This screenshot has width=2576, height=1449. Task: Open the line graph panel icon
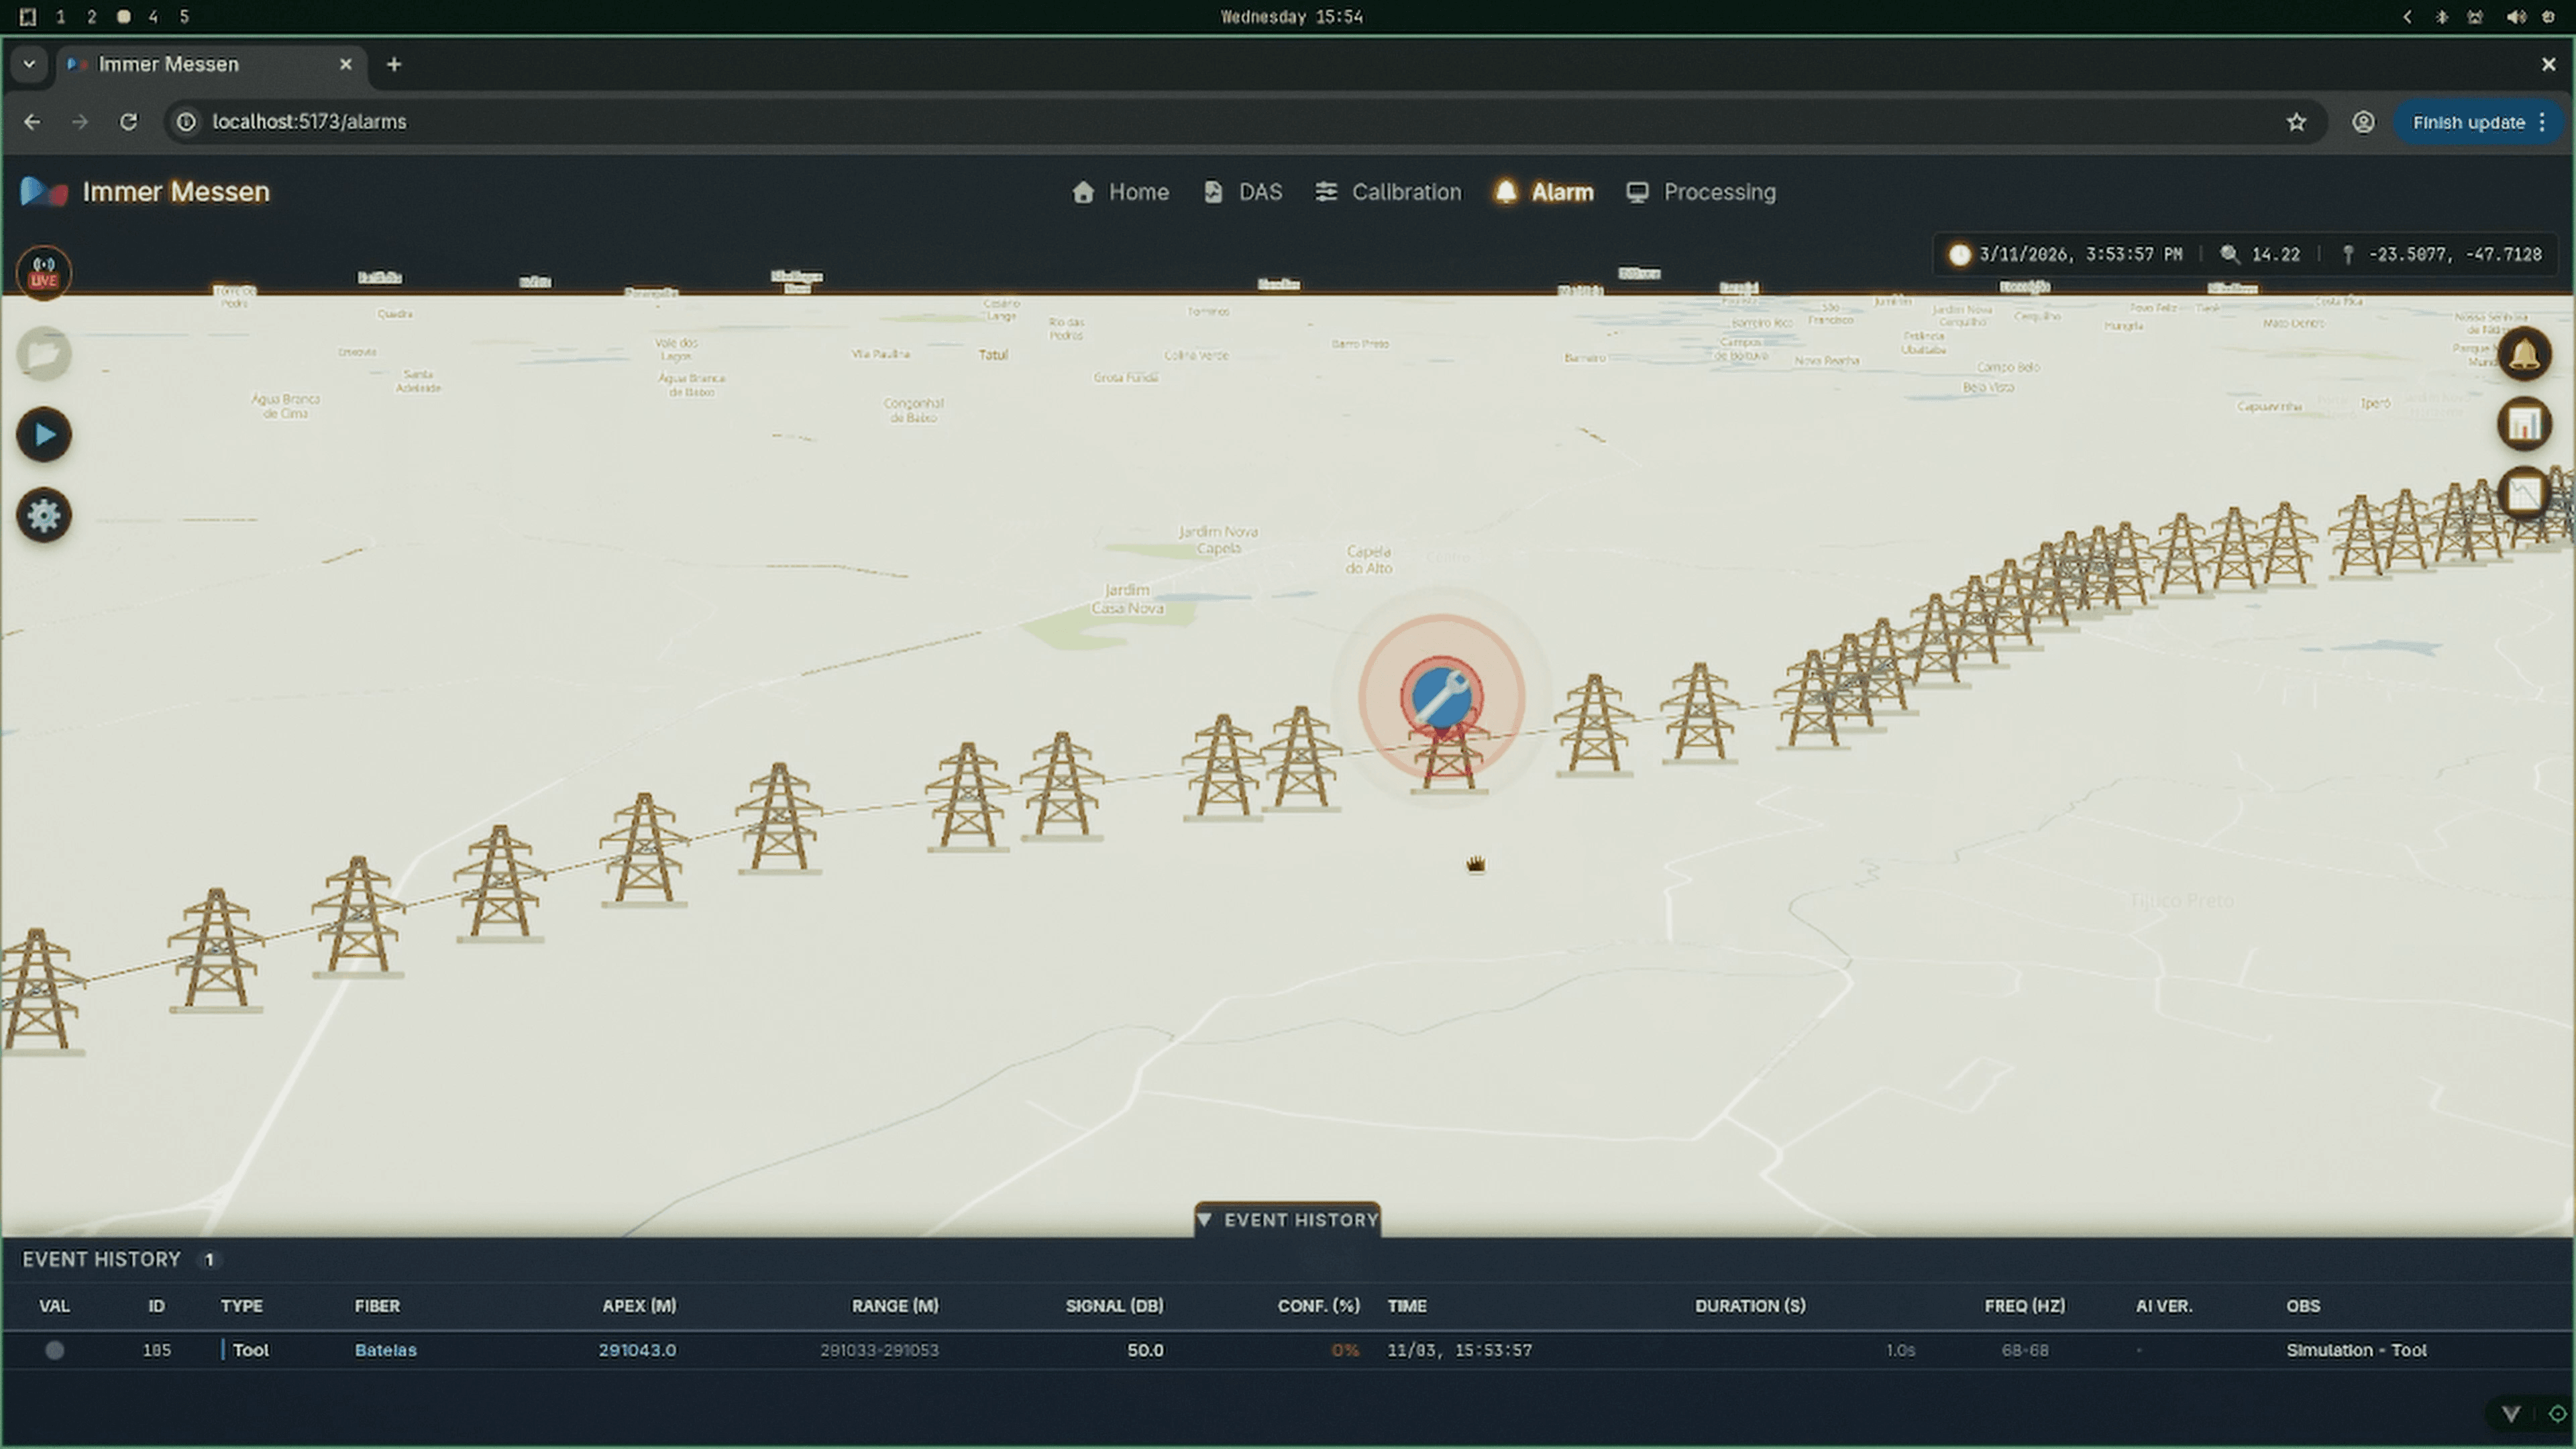pyautogui.click(x=2525, y=493)
